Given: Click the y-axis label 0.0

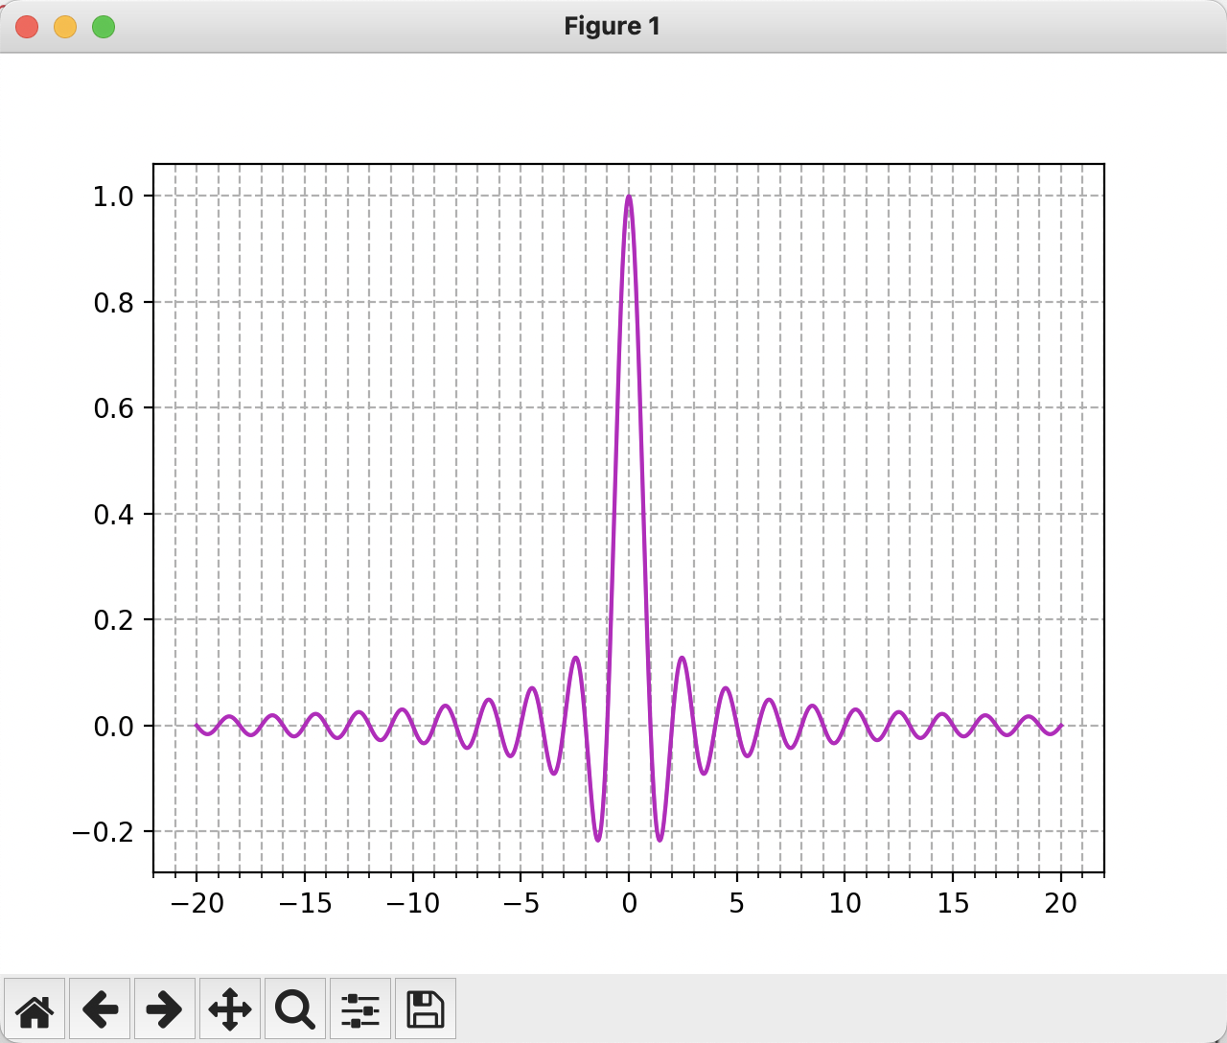Looking at the screenshot, I should [113, 727].
